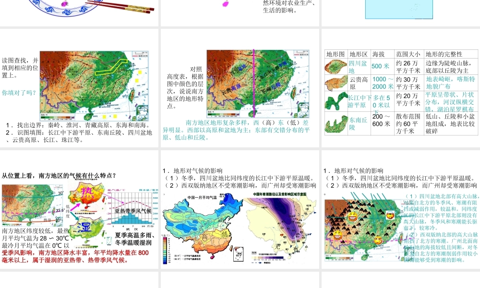Image resolution: width=480 pixels, height=288 pixels.
Task: Click the 地形图 table header
Action: pyautogui.click(x=336, y=54)
